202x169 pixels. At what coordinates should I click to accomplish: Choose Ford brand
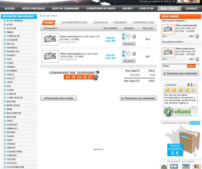10,63
